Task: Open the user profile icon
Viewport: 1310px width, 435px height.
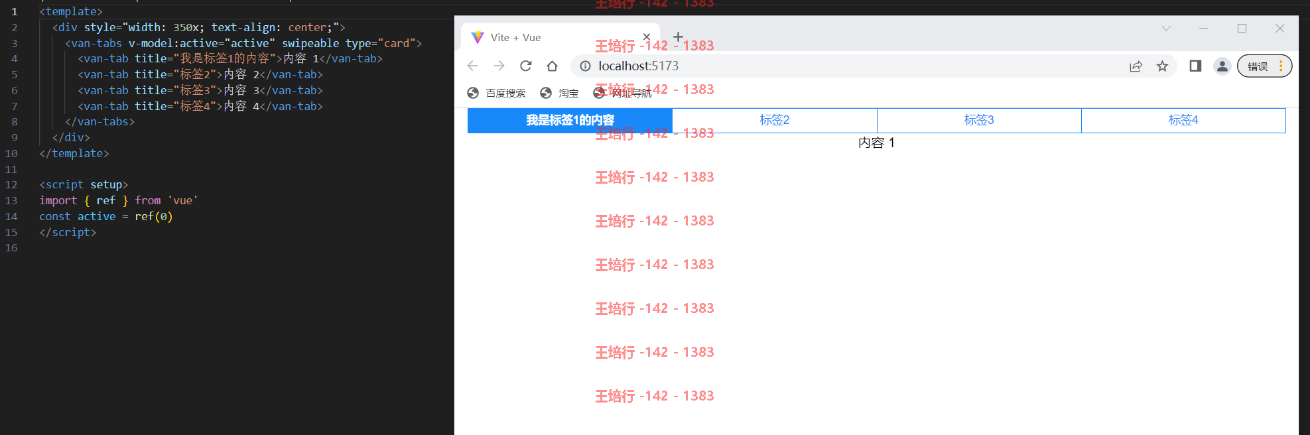Action: coord(1222,66)
